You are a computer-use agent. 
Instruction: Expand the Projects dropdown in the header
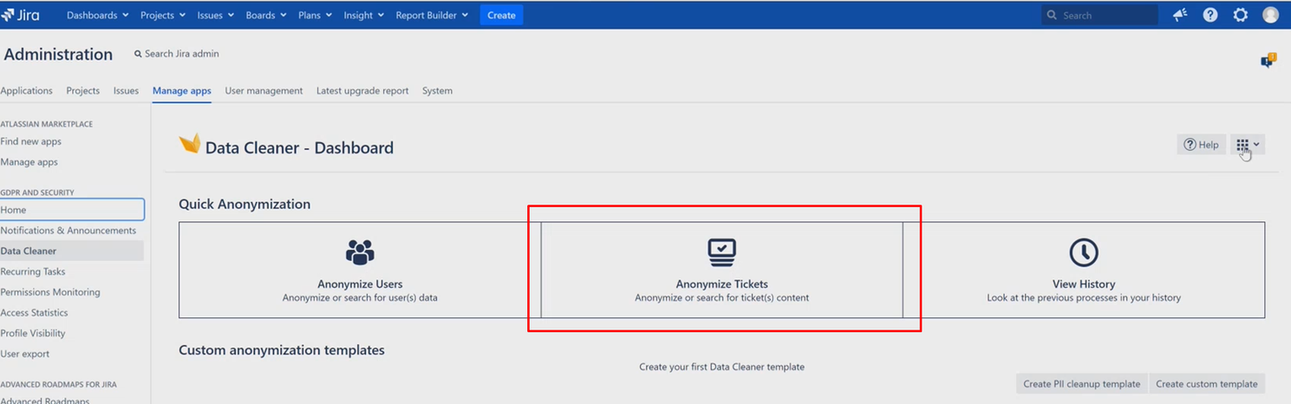163,15
